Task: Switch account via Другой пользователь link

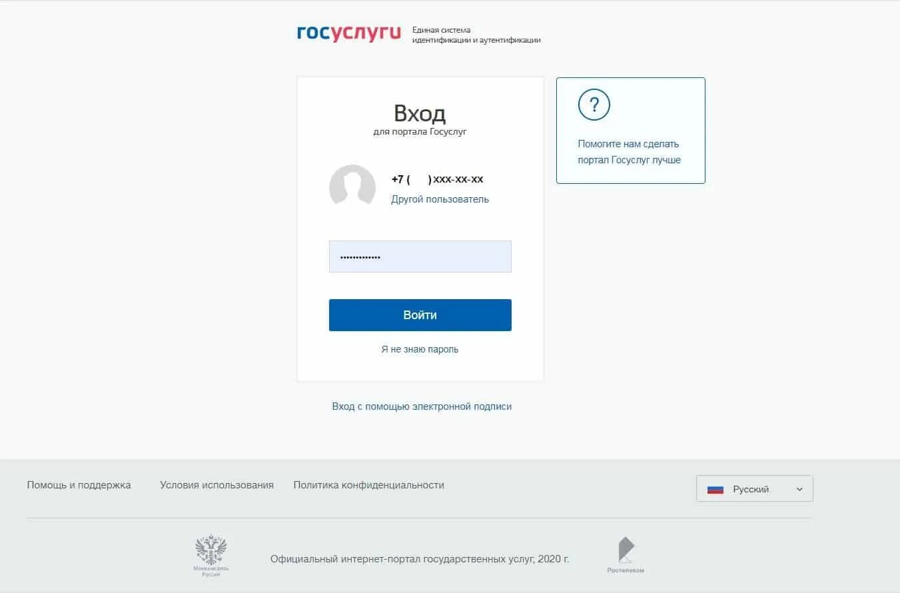Action: pos(440,199)
